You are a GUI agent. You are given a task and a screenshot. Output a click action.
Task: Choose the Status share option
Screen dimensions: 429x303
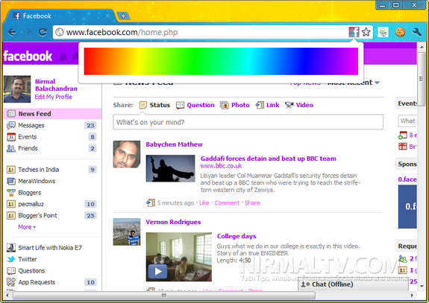click(155, 105)
